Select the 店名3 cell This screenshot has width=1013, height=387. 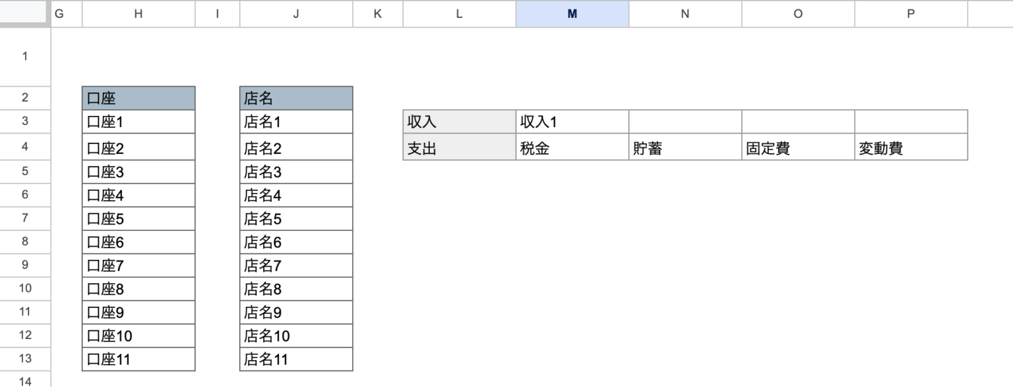click(x=296, y=172)
